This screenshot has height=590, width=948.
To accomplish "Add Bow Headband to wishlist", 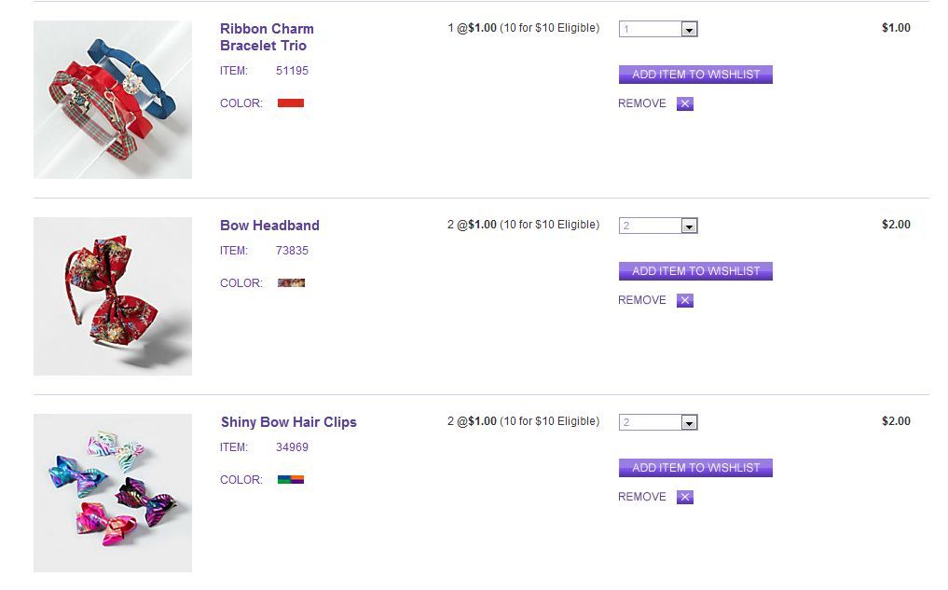I will pos(695,271).
